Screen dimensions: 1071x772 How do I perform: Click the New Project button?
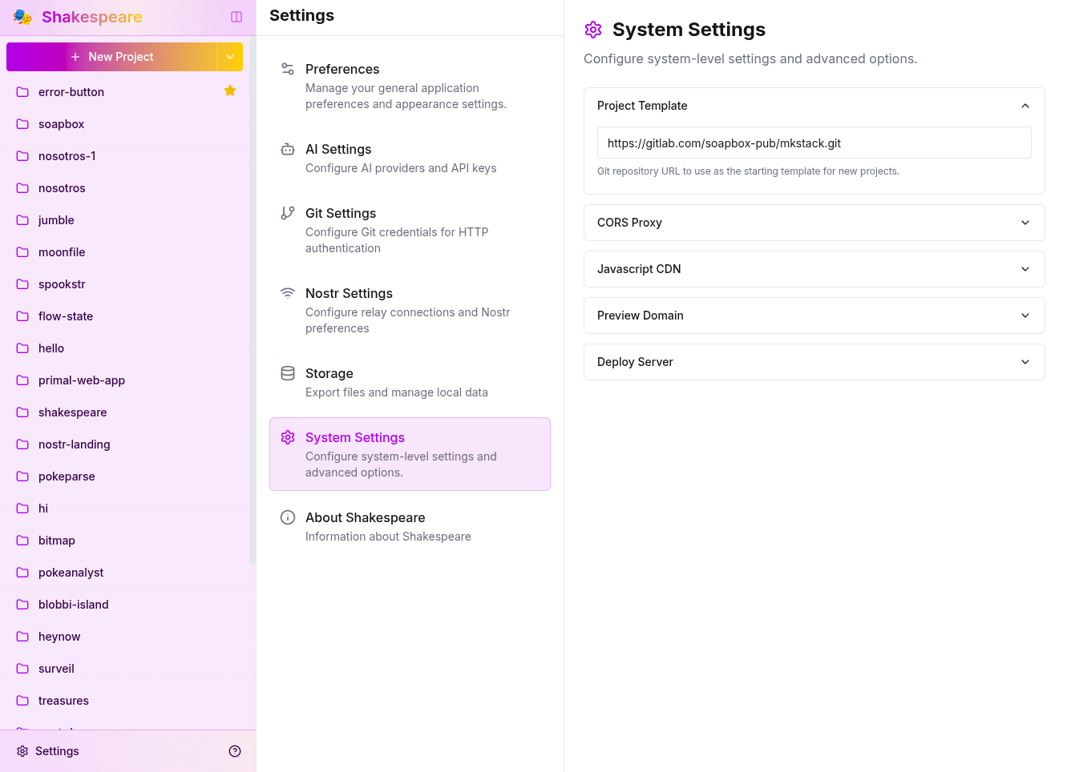tap(112, 57)
